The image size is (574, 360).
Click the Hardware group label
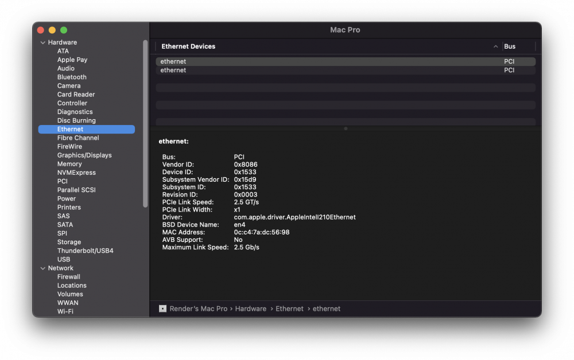[62, 42]
